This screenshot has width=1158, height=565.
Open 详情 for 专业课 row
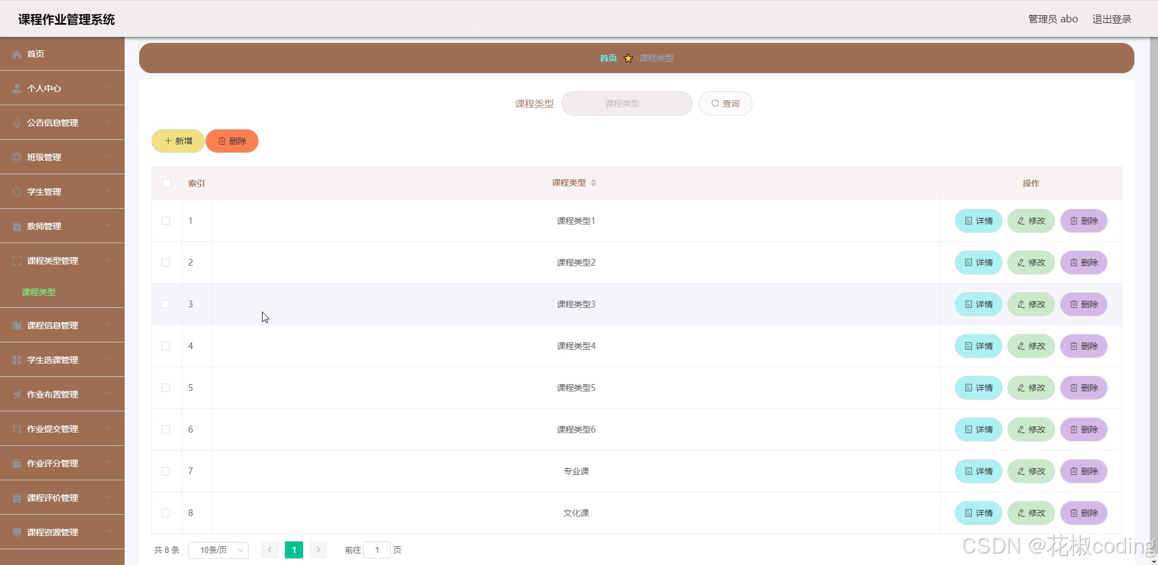click(x=978, y=471)
